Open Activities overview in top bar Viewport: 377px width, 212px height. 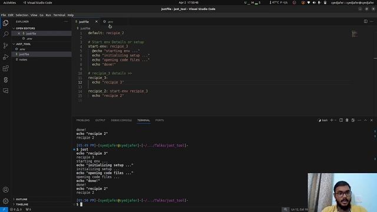point(9,2)
